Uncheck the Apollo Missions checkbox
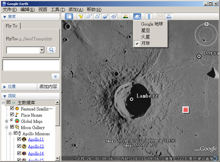 15,133
